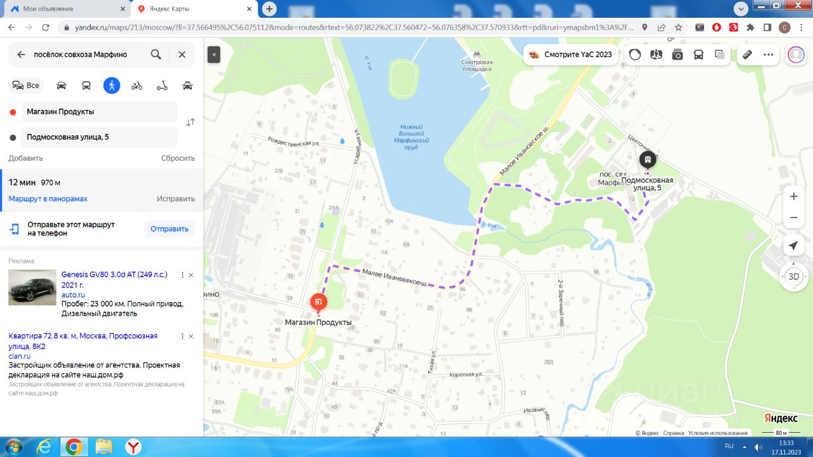This screenshot has height=457, width=813.
Task: Select the 12 мин 970 м route
Action: (x=102, y=189)
